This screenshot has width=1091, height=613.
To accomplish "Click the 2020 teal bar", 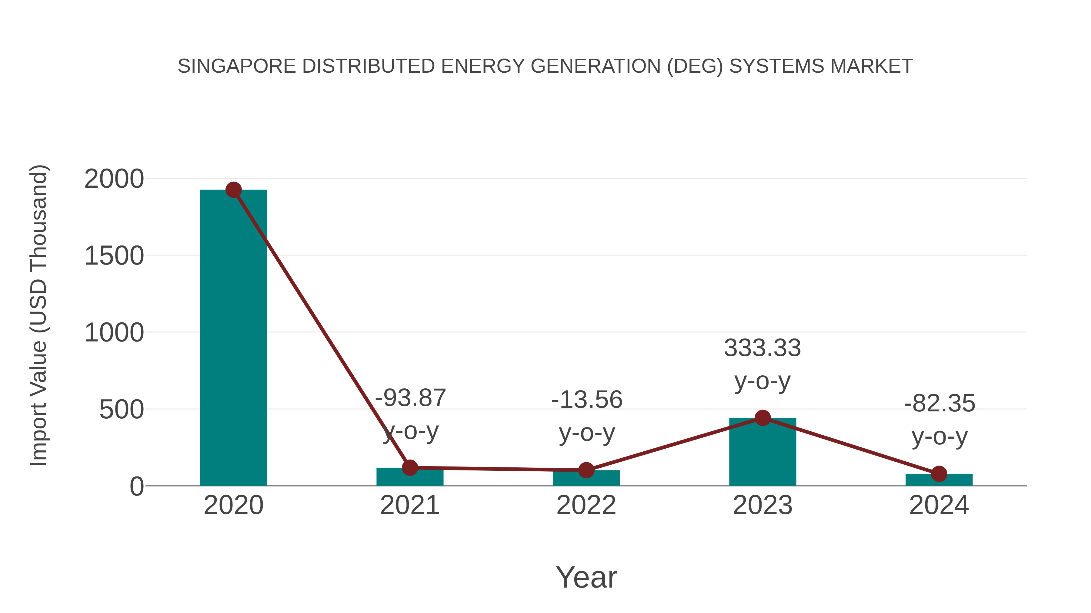I will pyautogui.click(x=233, y=338).
